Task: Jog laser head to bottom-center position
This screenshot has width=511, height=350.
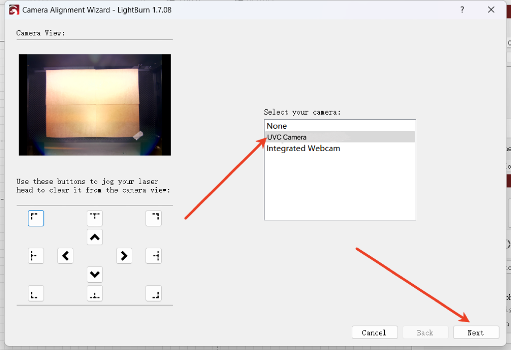Action: (x=95, y=294)
